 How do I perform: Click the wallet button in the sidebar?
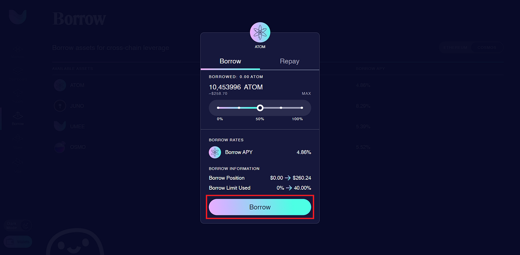(18, 242)
